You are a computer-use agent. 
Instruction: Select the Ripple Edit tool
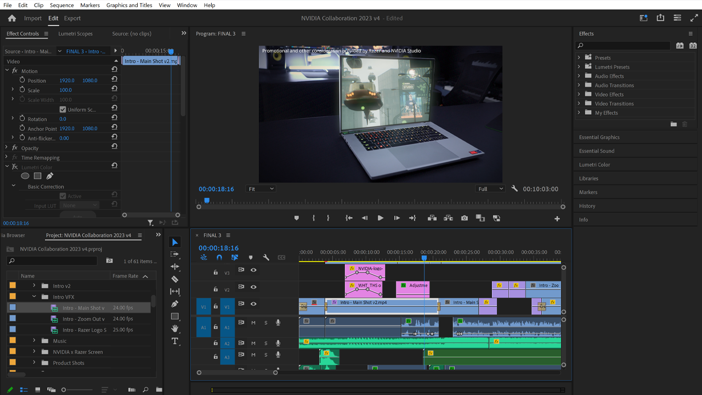point(174,267)
